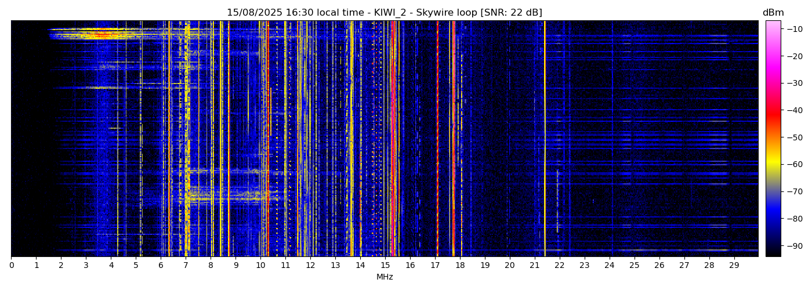The height and width of the screenshot is (290, 812).
Task: Click the colorbar tick label -30
Action: point(795,83)
